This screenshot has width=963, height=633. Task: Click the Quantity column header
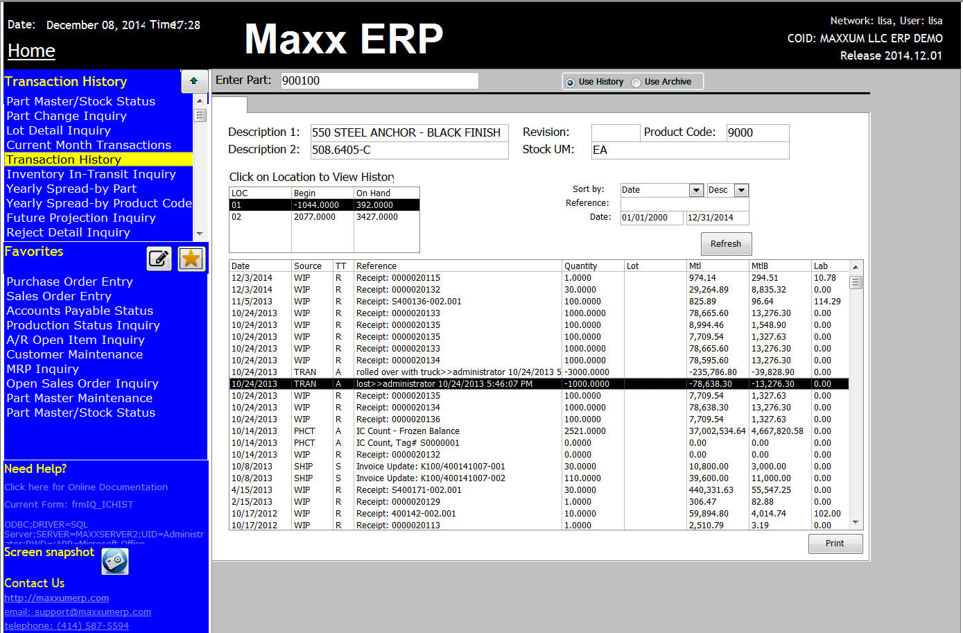[x=593, y=266]
